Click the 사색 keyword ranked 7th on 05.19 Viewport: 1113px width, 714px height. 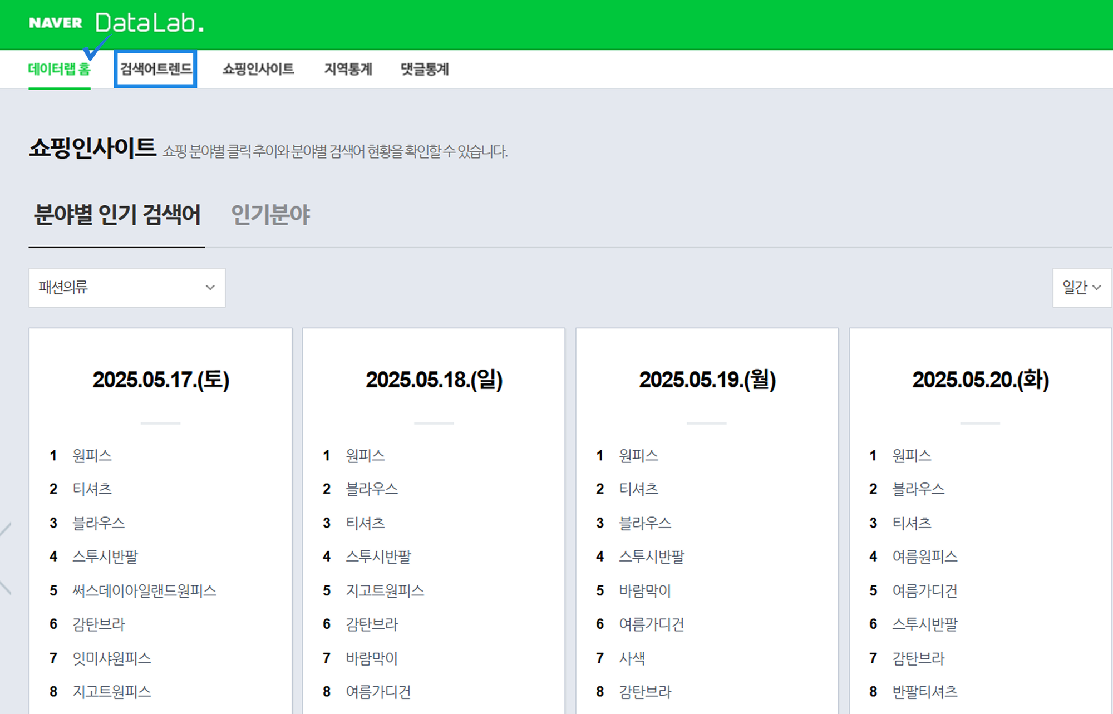(x=633, y=658)
